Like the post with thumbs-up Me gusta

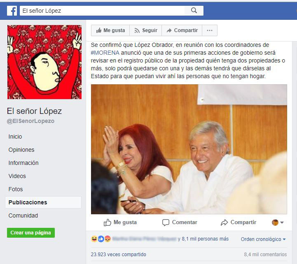tap(120, 222)
